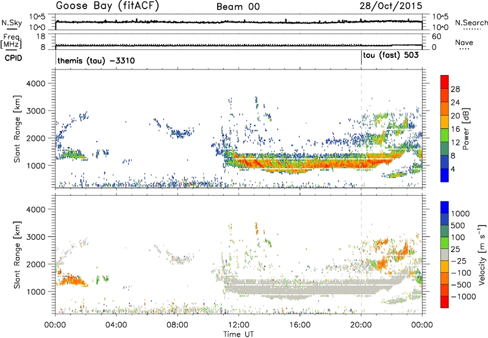Click "Slant Range [km]" label of power panel
The image size is (488, 338).
[18, 129]
